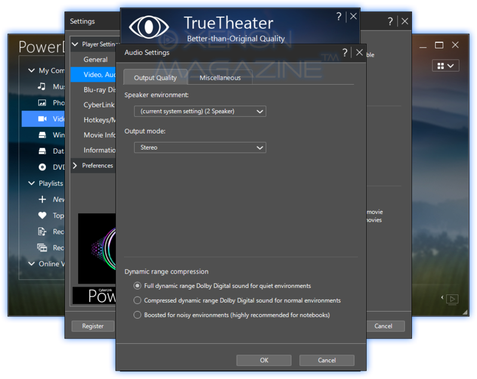Select the Photos icon in PowerDVD sidebar

(x=42, y=102)
